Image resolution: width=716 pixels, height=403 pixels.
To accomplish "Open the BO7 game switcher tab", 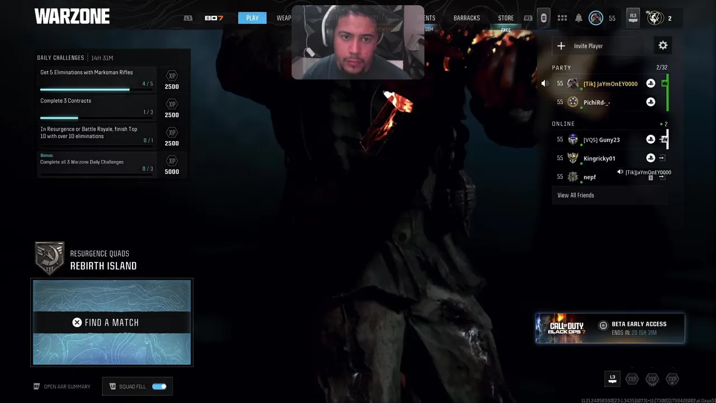I will [214, 18].
